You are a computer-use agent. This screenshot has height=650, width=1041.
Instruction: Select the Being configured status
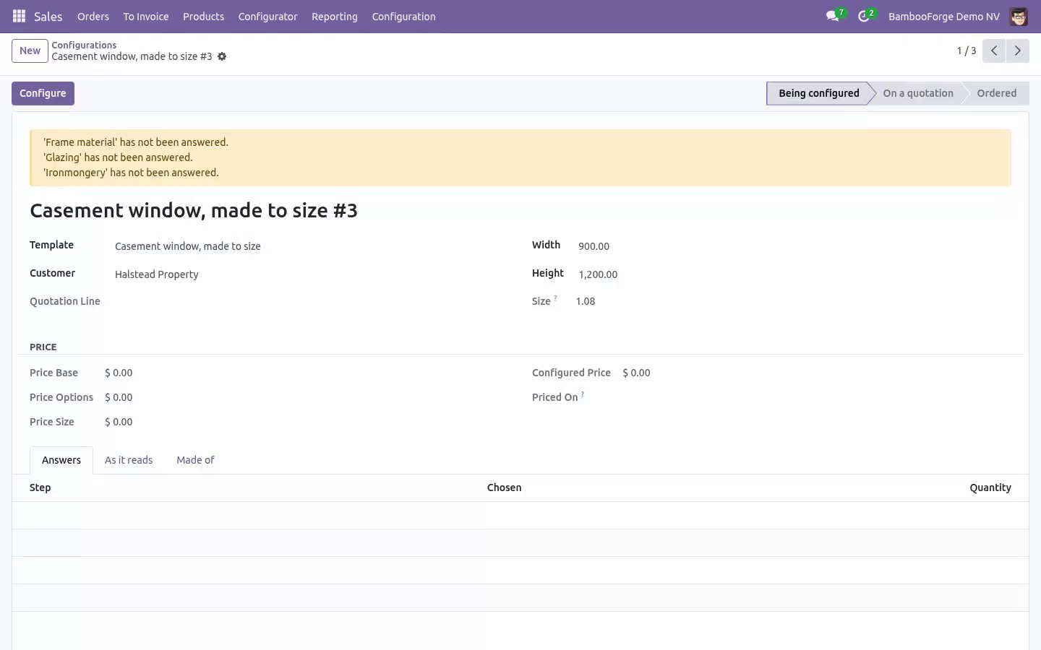point(818,93)
